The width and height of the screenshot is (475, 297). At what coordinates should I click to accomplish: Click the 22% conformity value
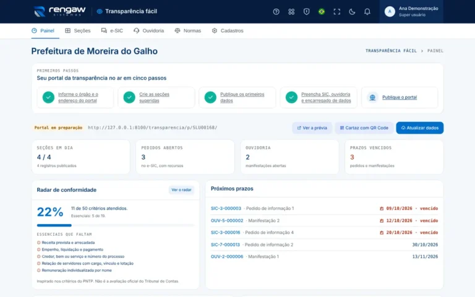click(50, 212)
